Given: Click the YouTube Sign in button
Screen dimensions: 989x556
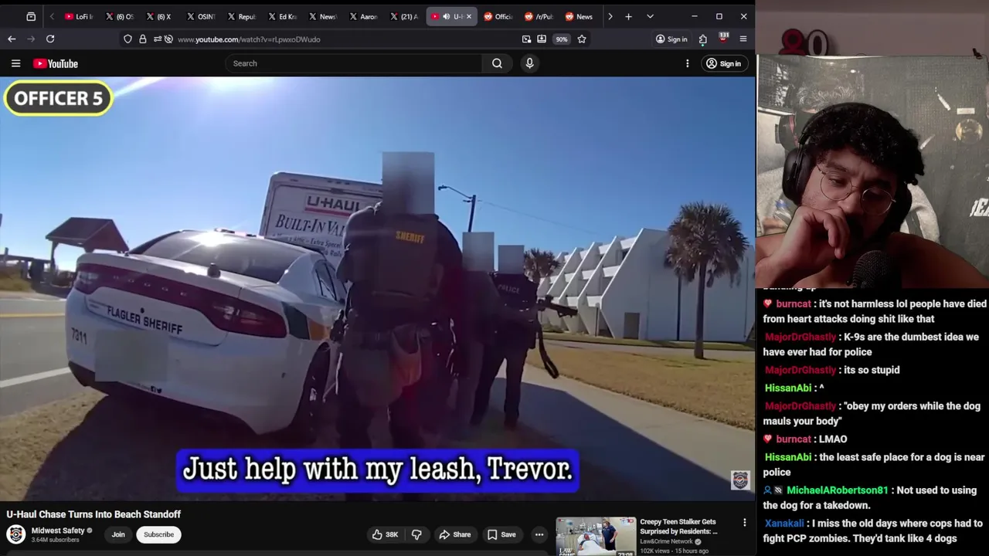Looking at the screenshot, I should pyautogui.click(x=723, y=63).
